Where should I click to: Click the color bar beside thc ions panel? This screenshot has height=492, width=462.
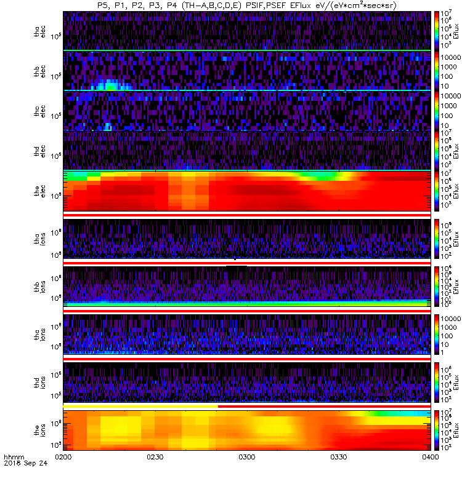click(x=437, y=335)
